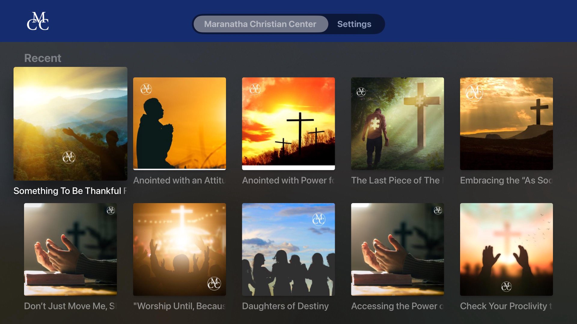Click the Something To Be Thankful title text
The width and height of the screenshot is (577, 324).
70,191
